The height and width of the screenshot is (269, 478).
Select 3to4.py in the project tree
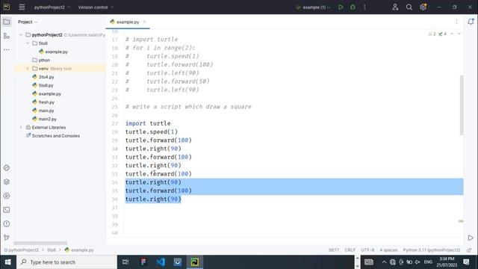[x=46, y=77]
